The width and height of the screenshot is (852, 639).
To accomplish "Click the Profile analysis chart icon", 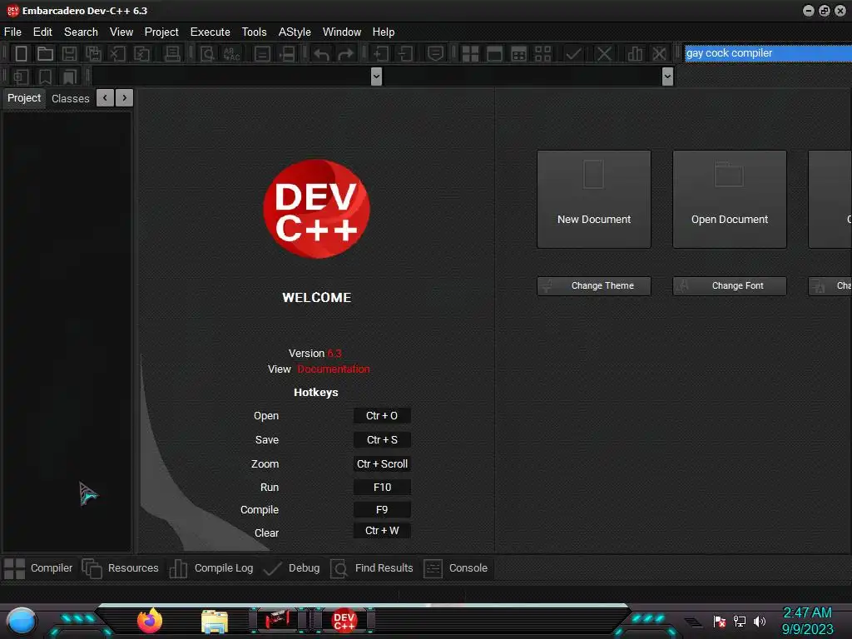I will pos(635,53).
